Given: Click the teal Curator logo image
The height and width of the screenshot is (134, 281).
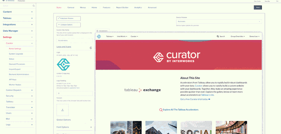Looking at the screenshot, I should (63, 64).
